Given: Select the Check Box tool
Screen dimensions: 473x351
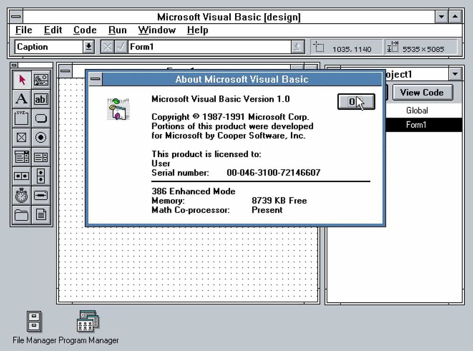Looking at the screenshot, I should pyautogui.click(x=22, y=138).
